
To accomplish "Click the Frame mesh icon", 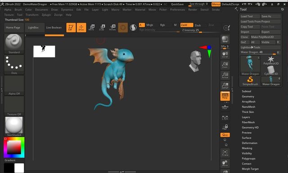I will coord(225,153).
